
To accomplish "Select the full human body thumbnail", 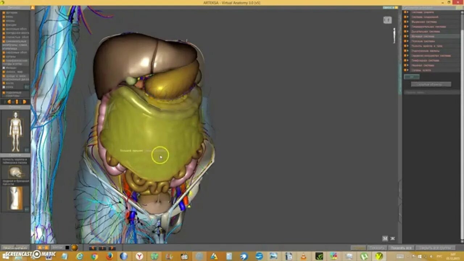I will click(x=15, y=131).
